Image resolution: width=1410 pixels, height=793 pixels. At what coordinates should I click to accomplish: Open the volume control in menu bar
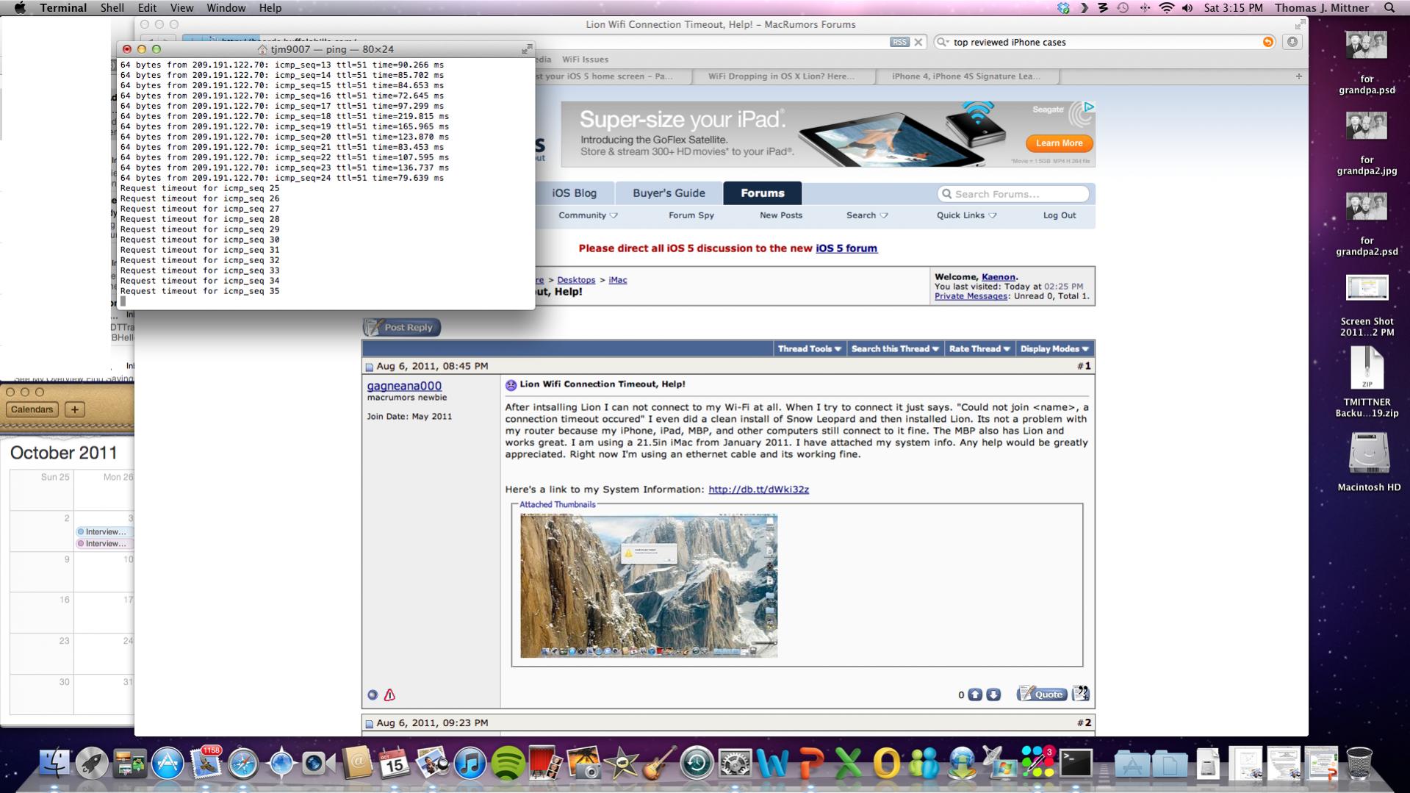pyautogui.click(x=1187, y=8)
